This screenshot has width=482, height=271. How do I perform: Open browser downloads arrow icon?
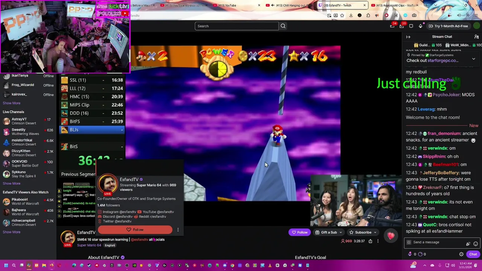click(x=351, y=15)
